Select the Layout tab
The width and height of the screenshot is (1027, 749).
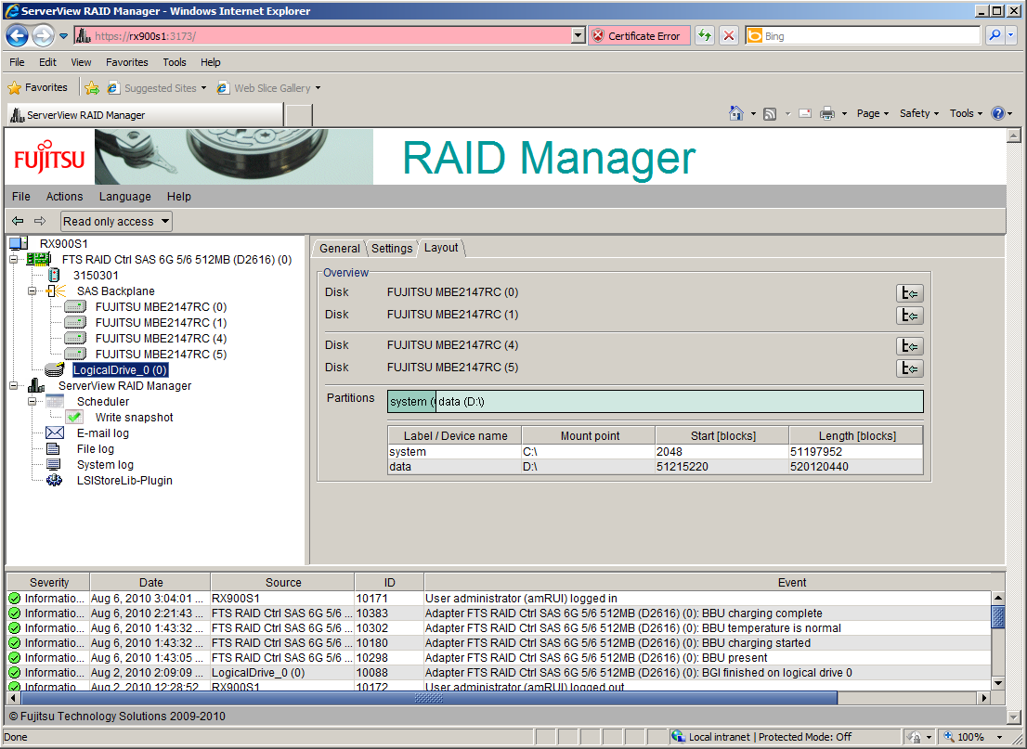pos(441,248)
